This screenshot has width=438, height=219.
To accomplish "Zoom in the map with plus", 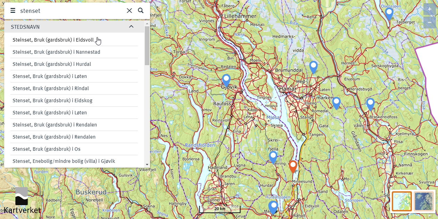I will (430, 9).
